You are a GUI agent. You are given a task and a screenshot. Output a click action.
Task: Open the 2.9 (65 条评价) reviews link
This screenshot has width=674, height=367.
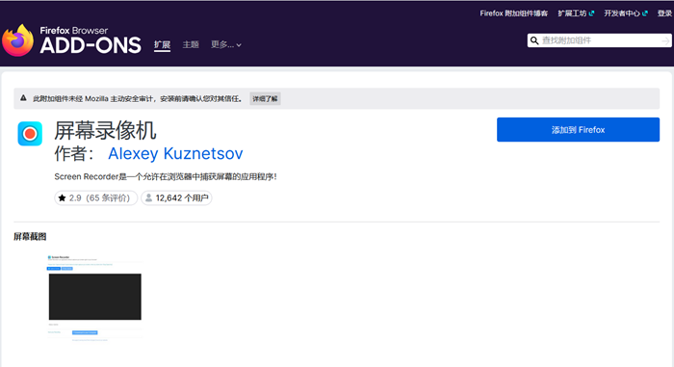(96, 197)
